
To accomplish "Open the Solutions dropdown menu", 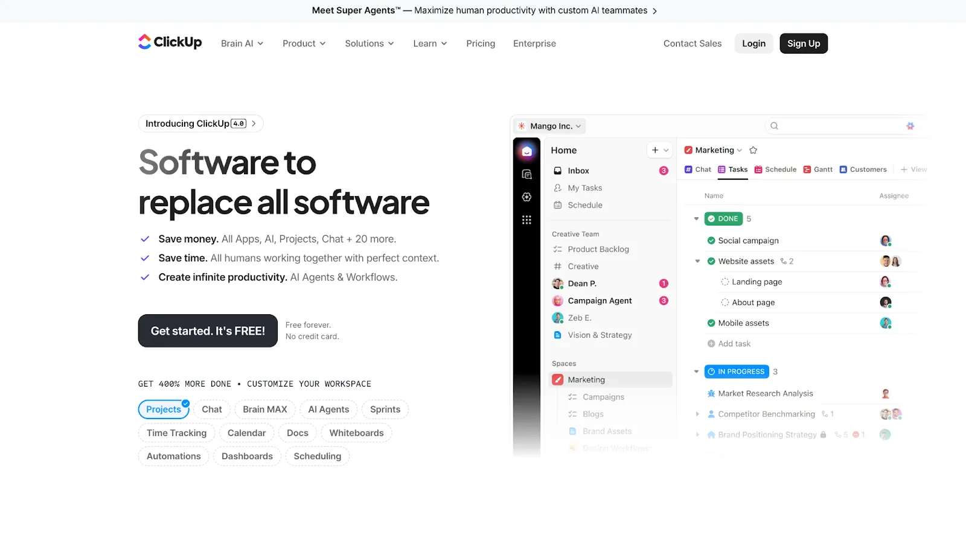I will pos(369,43).
